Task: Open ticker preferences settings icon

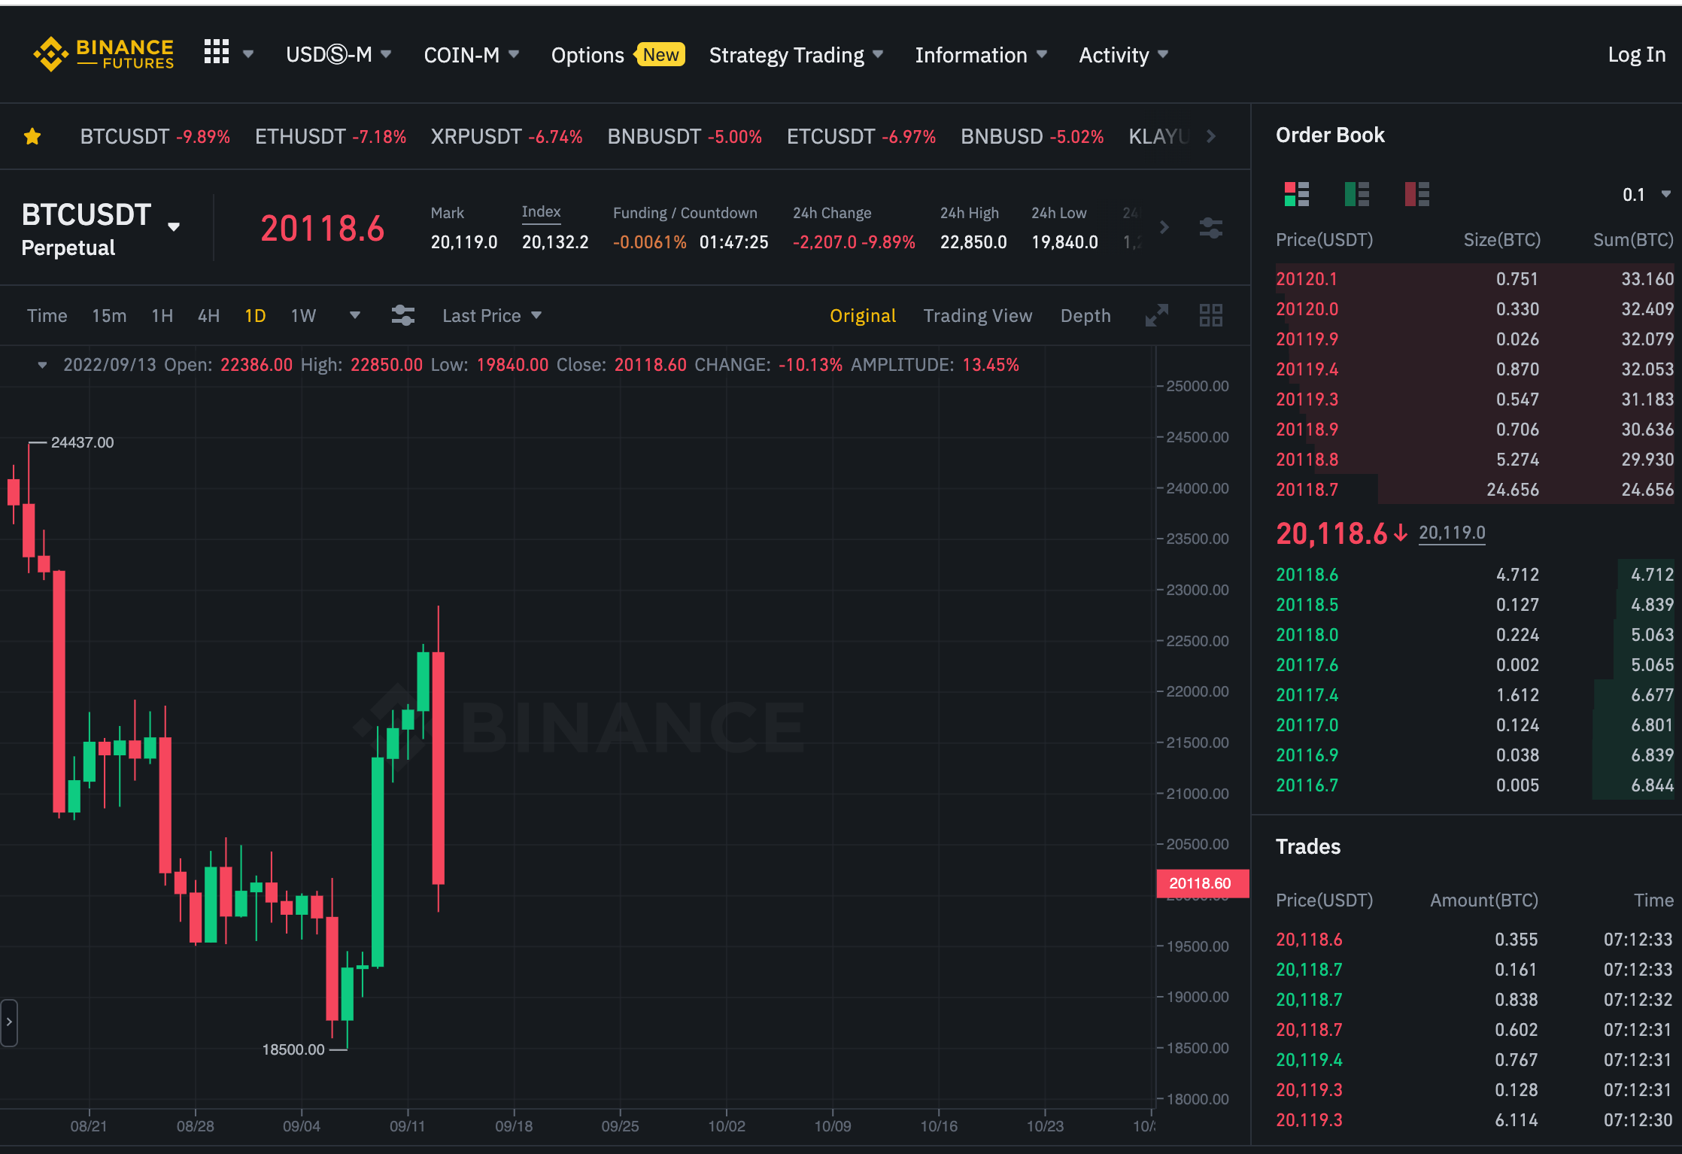Action: click(x=1210, y=228)
